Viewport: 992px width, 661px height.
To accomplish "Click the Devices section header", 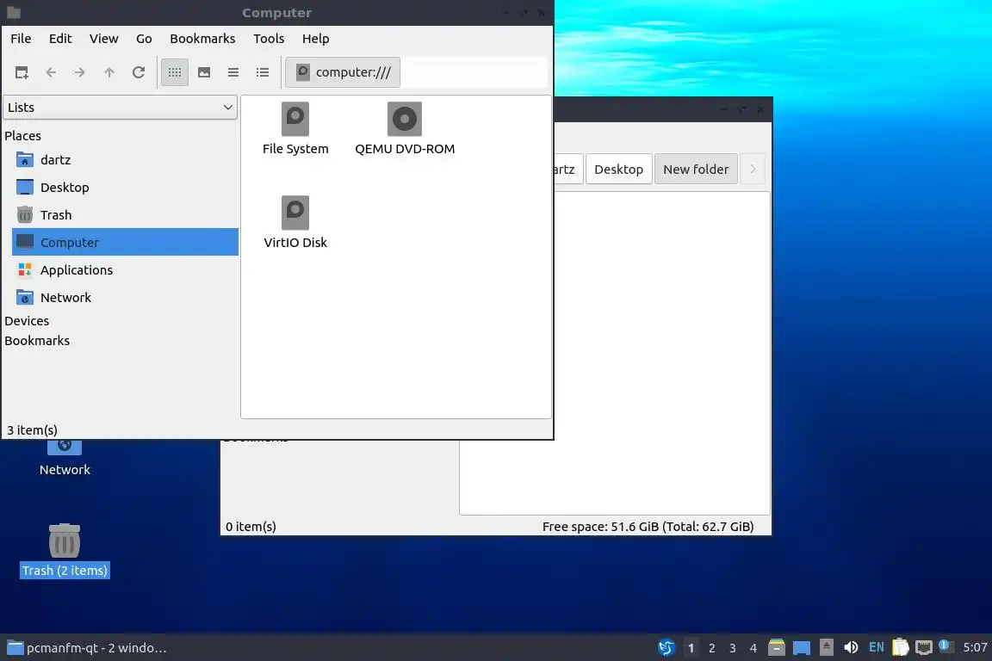I will point(27,321).
